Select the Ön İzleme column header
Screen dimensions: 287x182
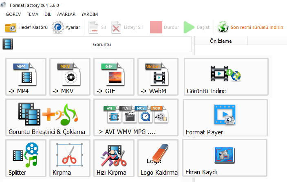tap(221, 41)
